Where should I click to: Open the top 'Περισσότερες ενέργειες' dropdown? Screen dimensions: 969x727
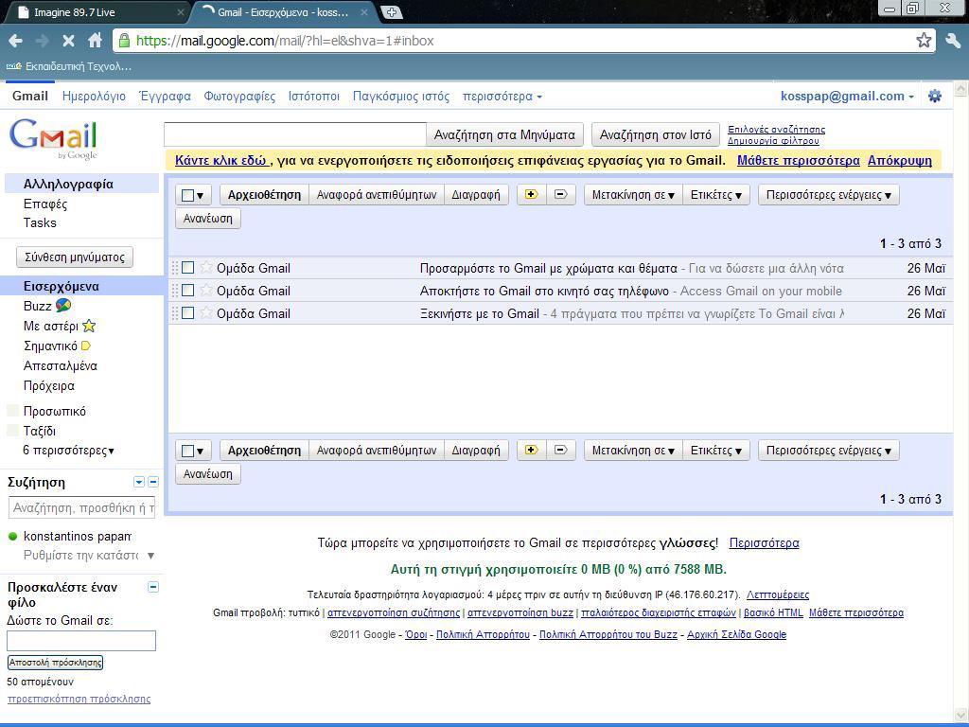click(829, 195)
